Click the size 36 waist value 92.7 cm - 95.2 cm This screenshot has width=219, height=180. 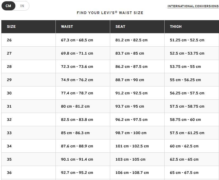pos(77,173)
